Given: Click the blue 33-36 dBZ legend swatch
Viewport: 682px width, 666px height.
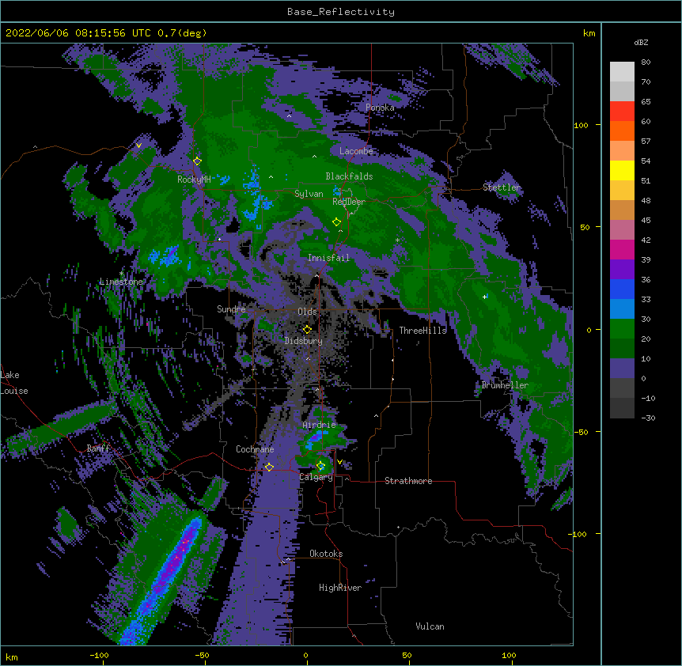Looking at the screenshot, I should [x=622, y=289].
